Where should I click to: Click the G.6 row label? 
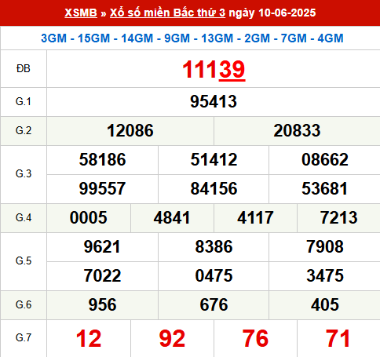click(x=24, y=304)
